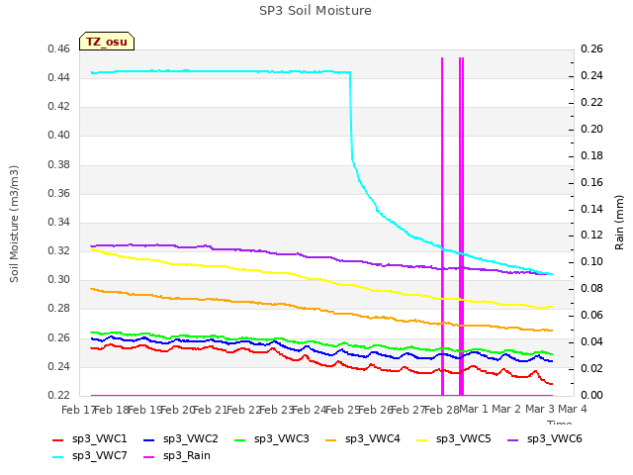Click the 0.44 left axis value
This screenshot has height=475, width=633.
[x=59, y=77]
